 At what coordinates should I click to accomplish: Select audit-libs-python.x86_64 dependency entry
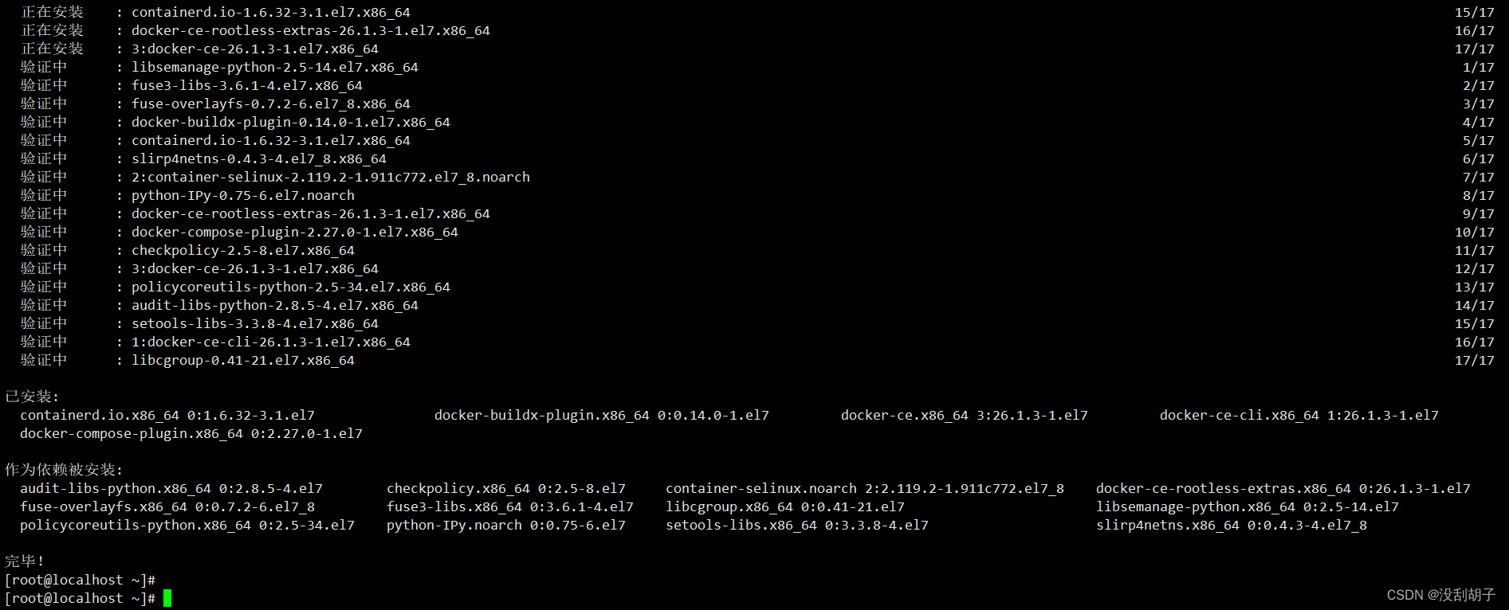(x=171, y=488)
